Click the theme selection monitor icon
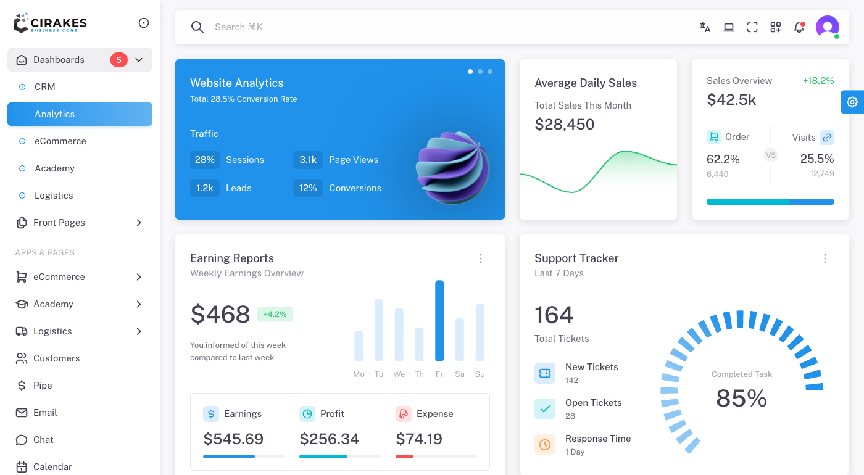Viewport: 864px width, 475px height. (x=728, y=27)
